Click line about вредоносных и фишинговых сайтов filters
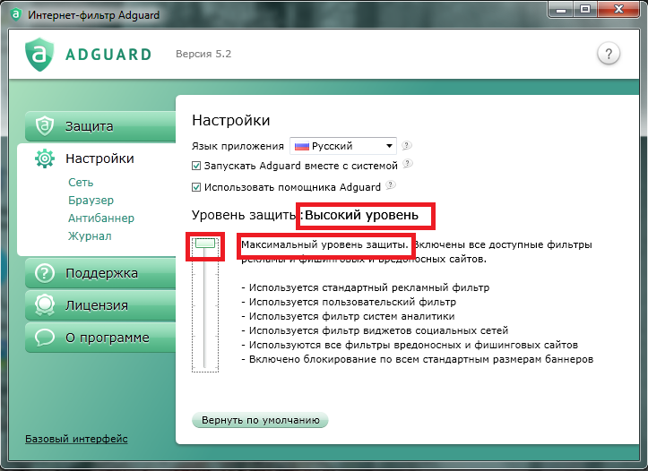 [410, 345]
